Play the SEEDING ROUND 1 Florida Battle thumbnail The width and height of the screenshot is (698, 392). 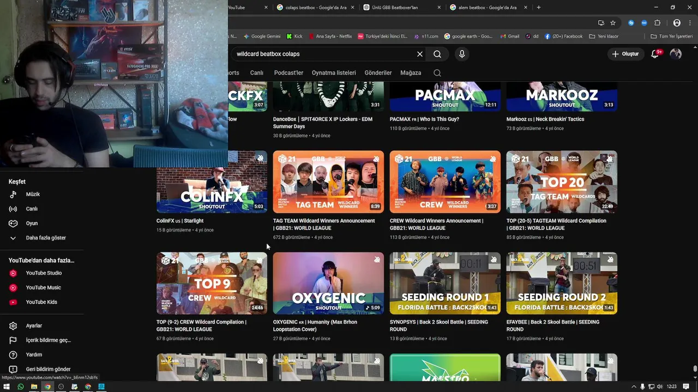point(445,283)
